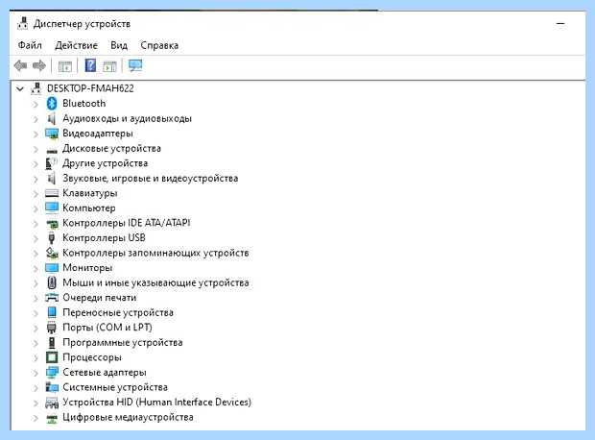The width and height of the screenshot is (595, 440).
Task: Click the Другие устройства unknown device icon
Action: click(51, 163)
